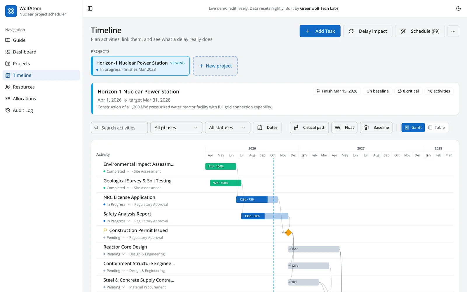This screenshot has width=467, height=292.
Task: Open status chevron for Reactor Core Design
Action: pyautogui.click(x=124, y=254)
